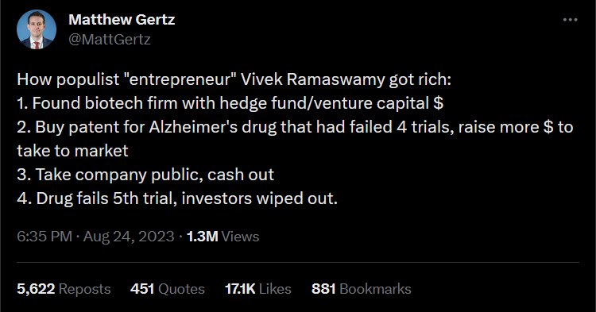This screenshot has height=312, width=596.
Task: Click the line about Alzheimer's drug patent
Action: 295,127
